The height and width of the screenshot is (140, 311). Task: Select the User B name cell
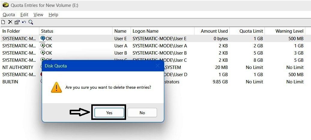click(x=121, y=53)
